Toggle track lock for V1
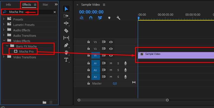Image resolution: width=214 pixels, height=108 pixels. click(89, 55)
